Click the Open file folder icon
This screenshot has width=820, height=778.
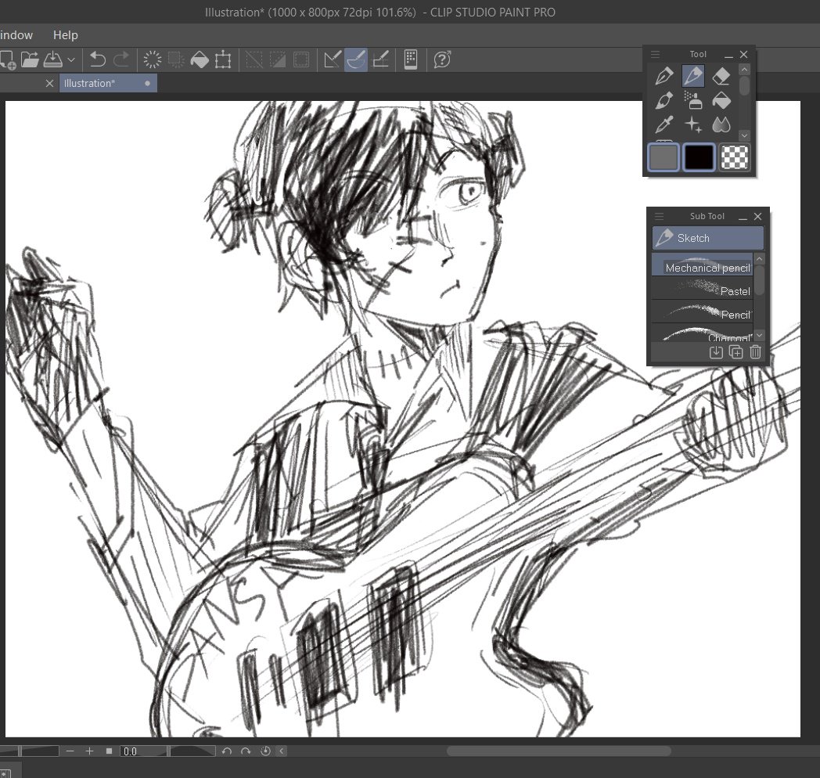point(30,59)
